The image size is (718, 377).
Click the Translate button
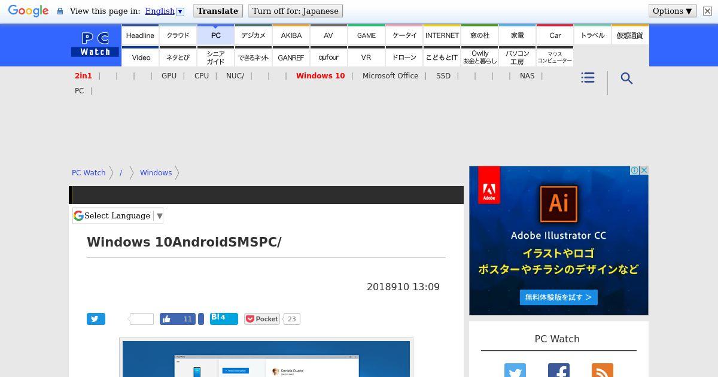218,11
